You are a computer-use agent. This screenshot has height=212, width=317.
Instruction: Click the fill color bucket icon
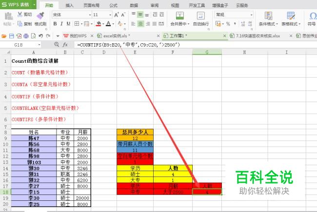[x=99, y=24]
